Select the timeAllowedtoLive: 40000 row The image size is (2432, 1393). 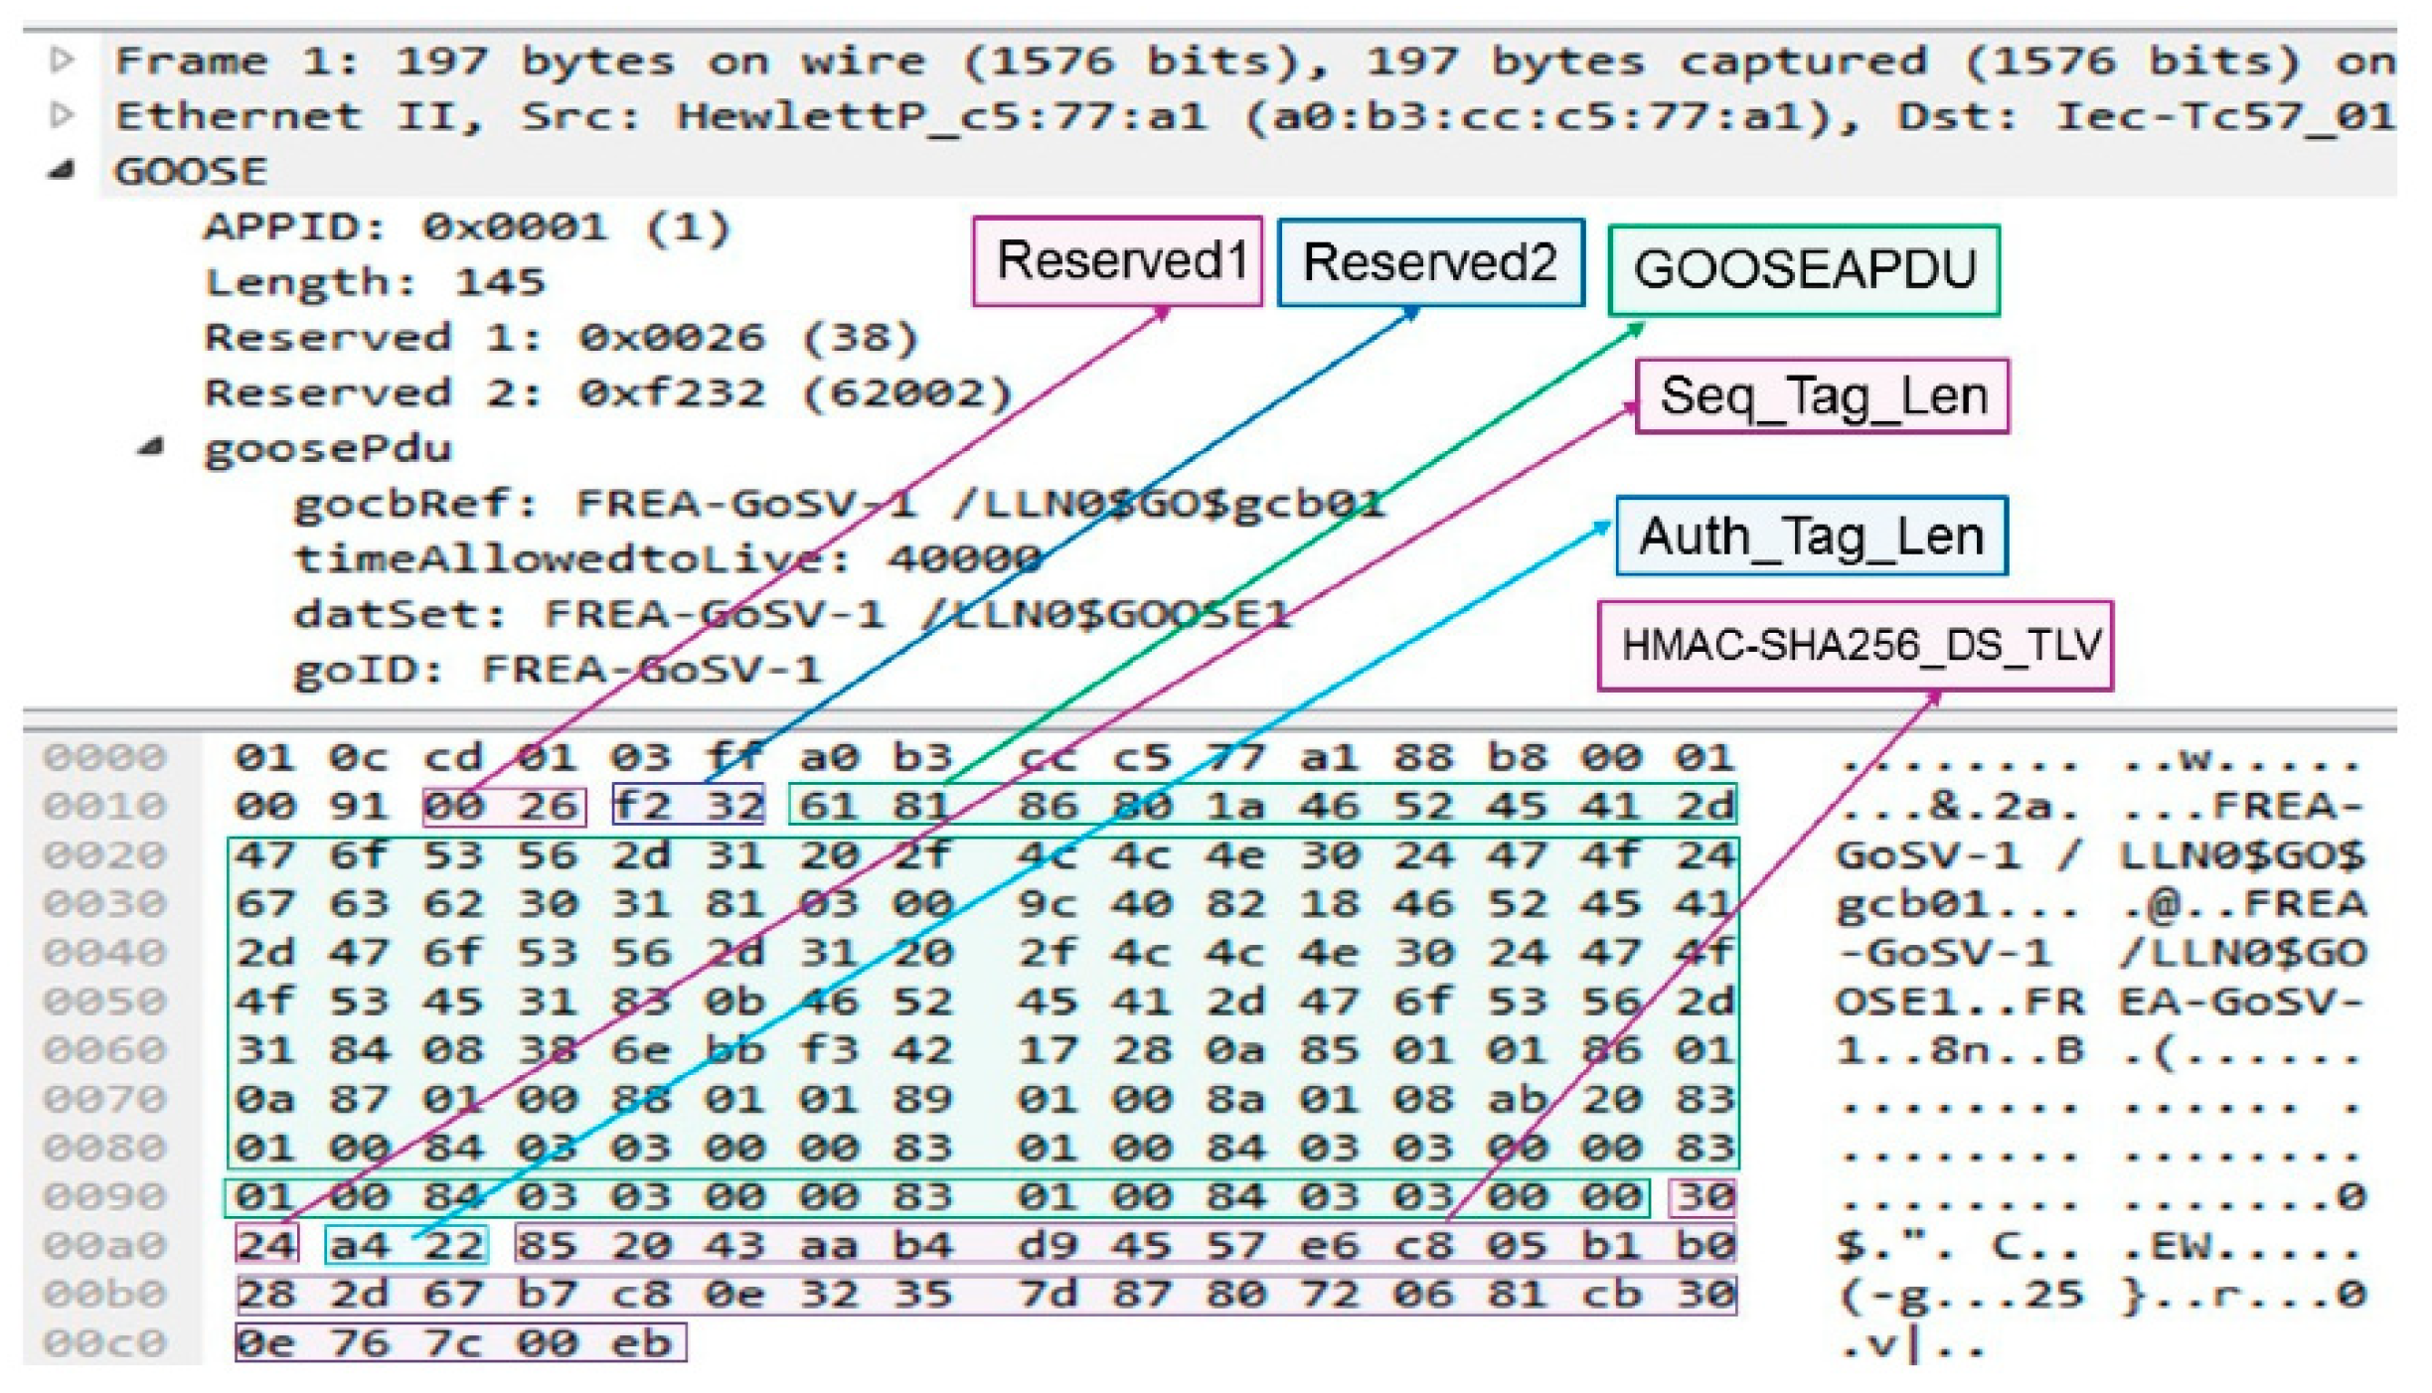click(x=666, y=558)
